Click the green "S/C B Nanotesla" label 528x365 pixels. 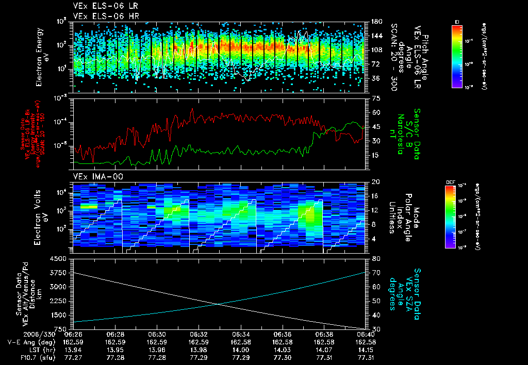point(404,134)
